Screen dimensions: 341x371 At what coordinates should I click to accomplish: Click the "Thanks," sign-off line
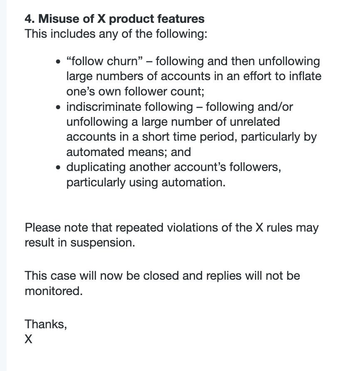[46, 324]
